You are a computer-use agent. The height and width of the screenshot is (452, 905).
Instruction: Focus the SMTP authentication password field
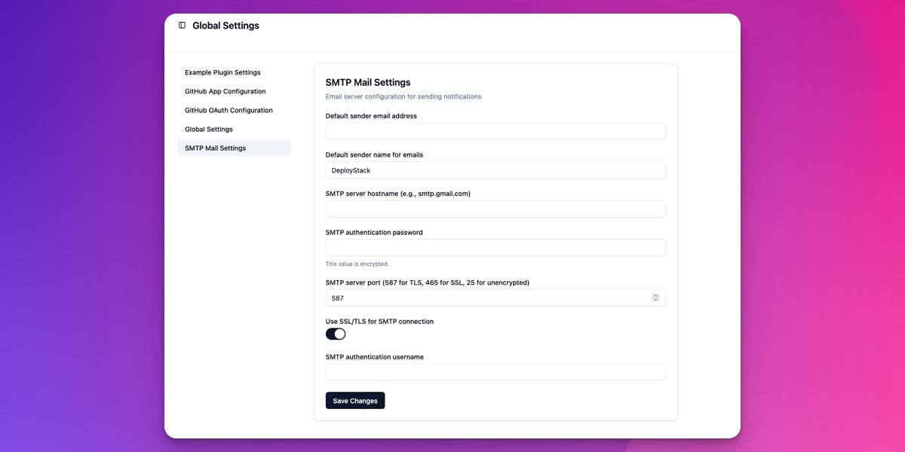click(x=495, y=248)
